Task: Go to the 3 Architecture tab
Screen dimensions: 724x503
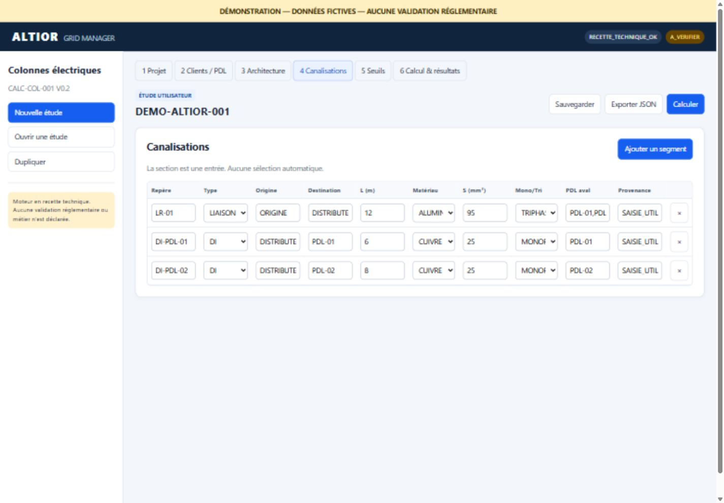Action: pos(263,71)
